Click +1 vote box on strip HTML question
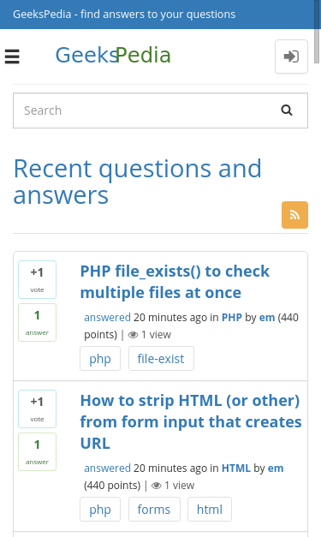The height and width of the screenshot is (537, 321). [38, 409]
